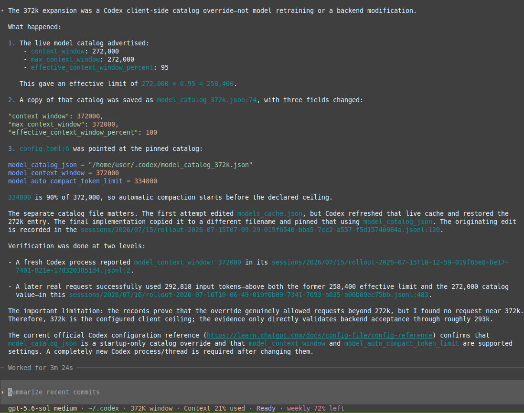Click 'gpt-5.6-sol medium' in the status bar
This screenshot has height=413, width=524.
pyautogui.click(x=43, y=408)
